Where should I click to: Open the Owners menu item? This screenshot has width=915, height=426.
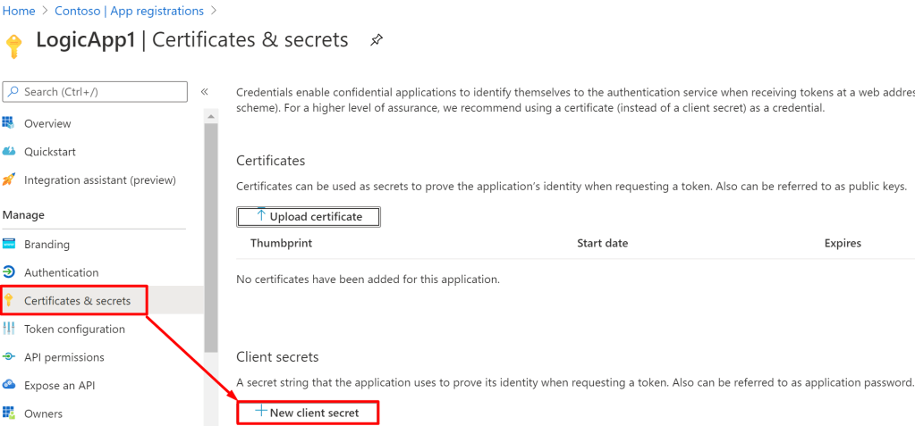(x=43, y=413)
